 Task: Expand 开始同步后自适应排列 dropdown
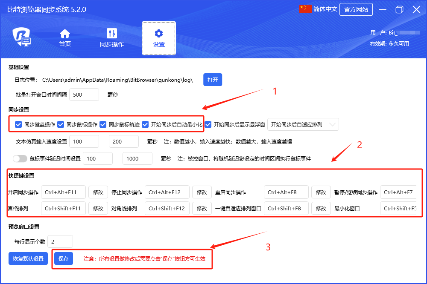tap(303, 125)
